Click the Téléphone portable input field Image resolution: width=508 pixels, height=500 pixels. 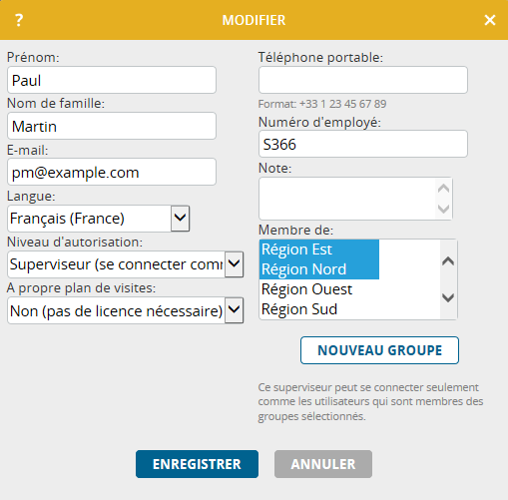tap(363, 80)
